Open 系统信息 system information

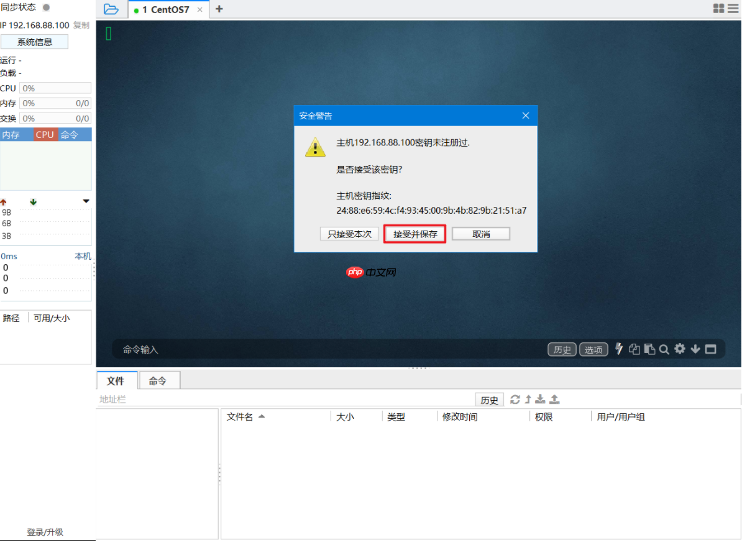tap(34, 41)
